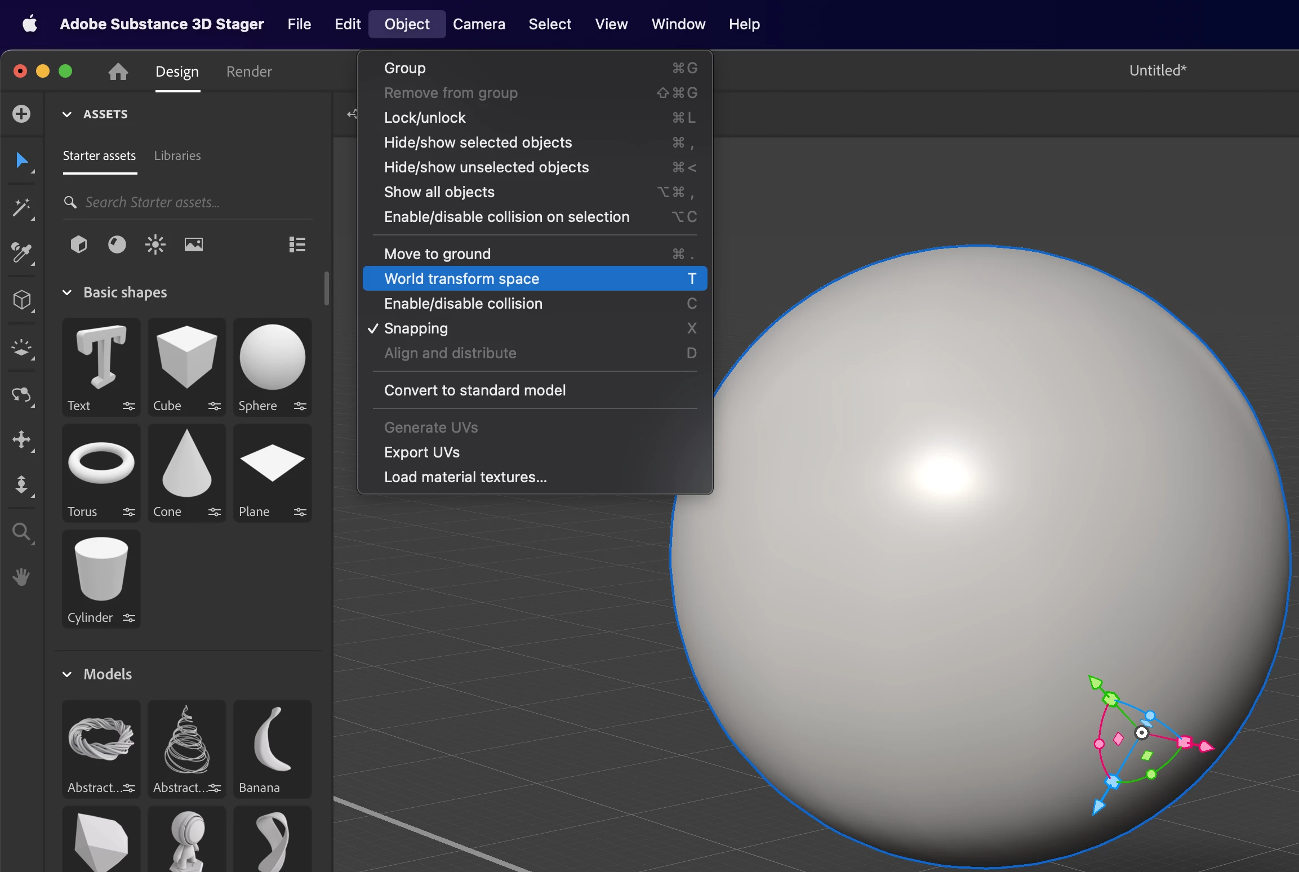
Task: Select the zoom magnifier tool
Action: (21, 531)
